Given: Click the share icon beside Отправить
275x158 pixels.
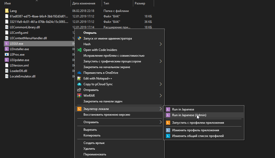Looking at the screenshot, I should click(79, 90).
